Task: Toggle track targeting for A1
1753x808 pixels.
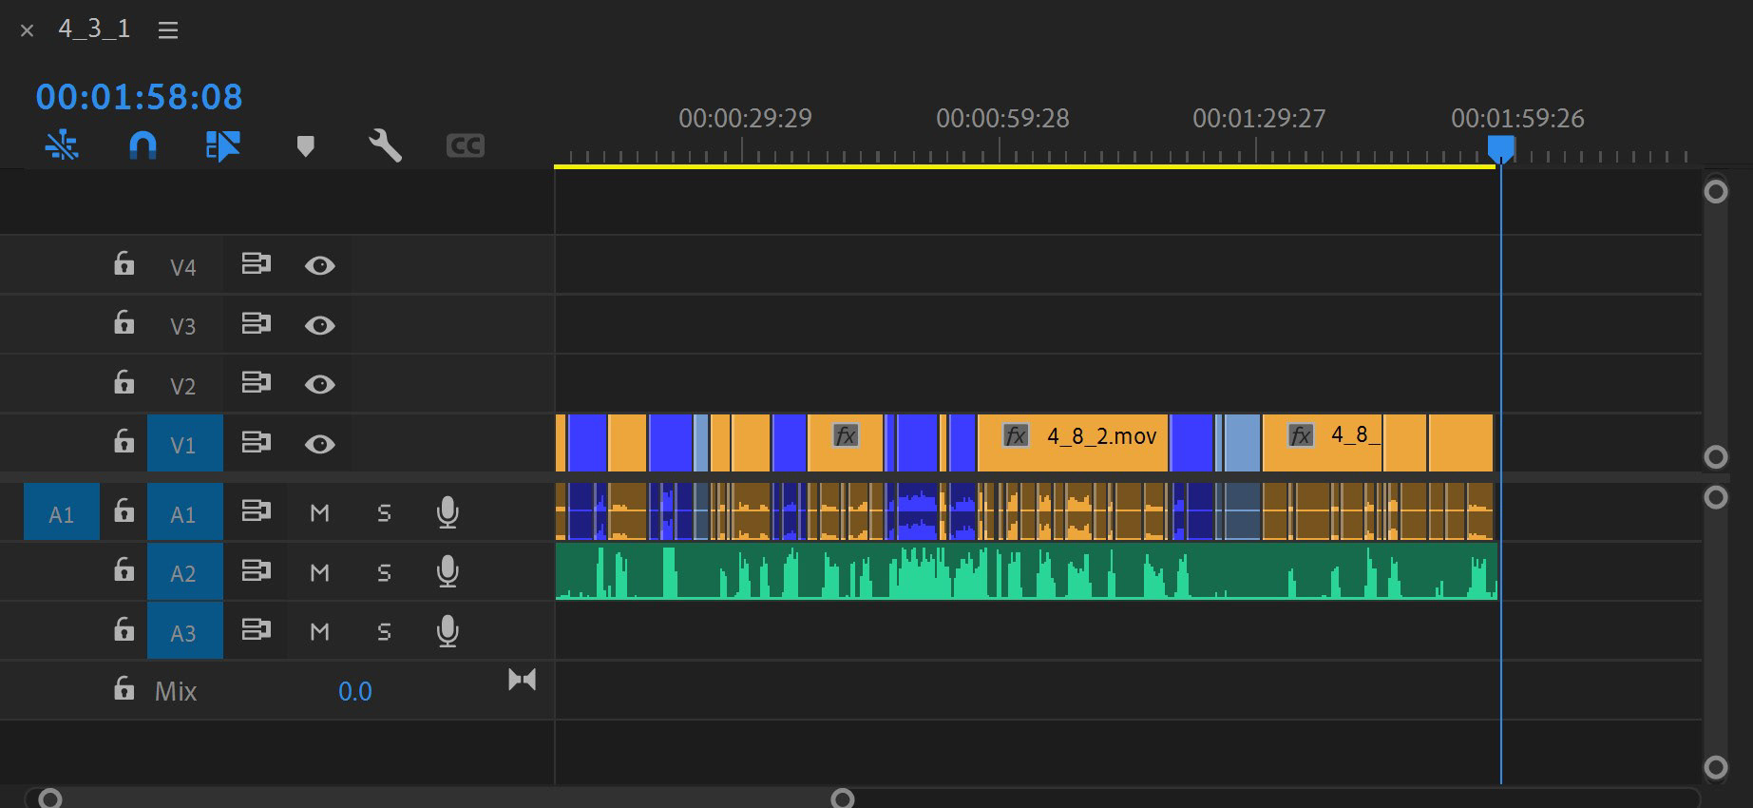Action: pos(184,512)
